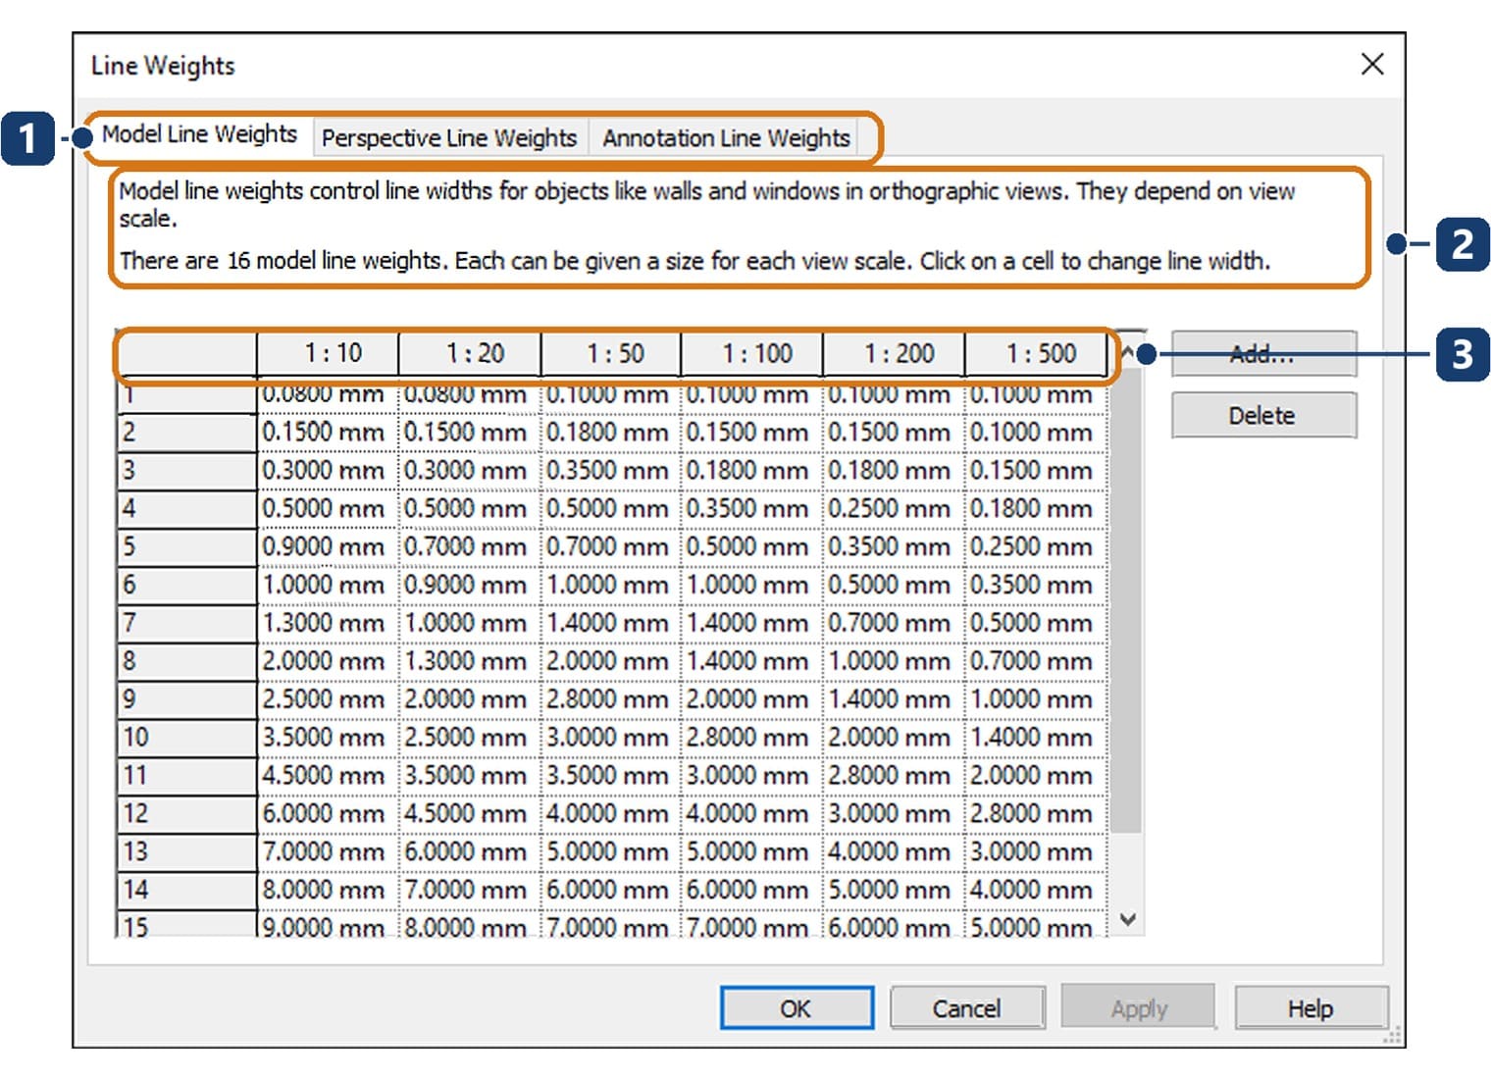This screenshot has height=1080, width=1491.
Task: Click row 8 cell under 1 : 20
Action: [470, 661]
